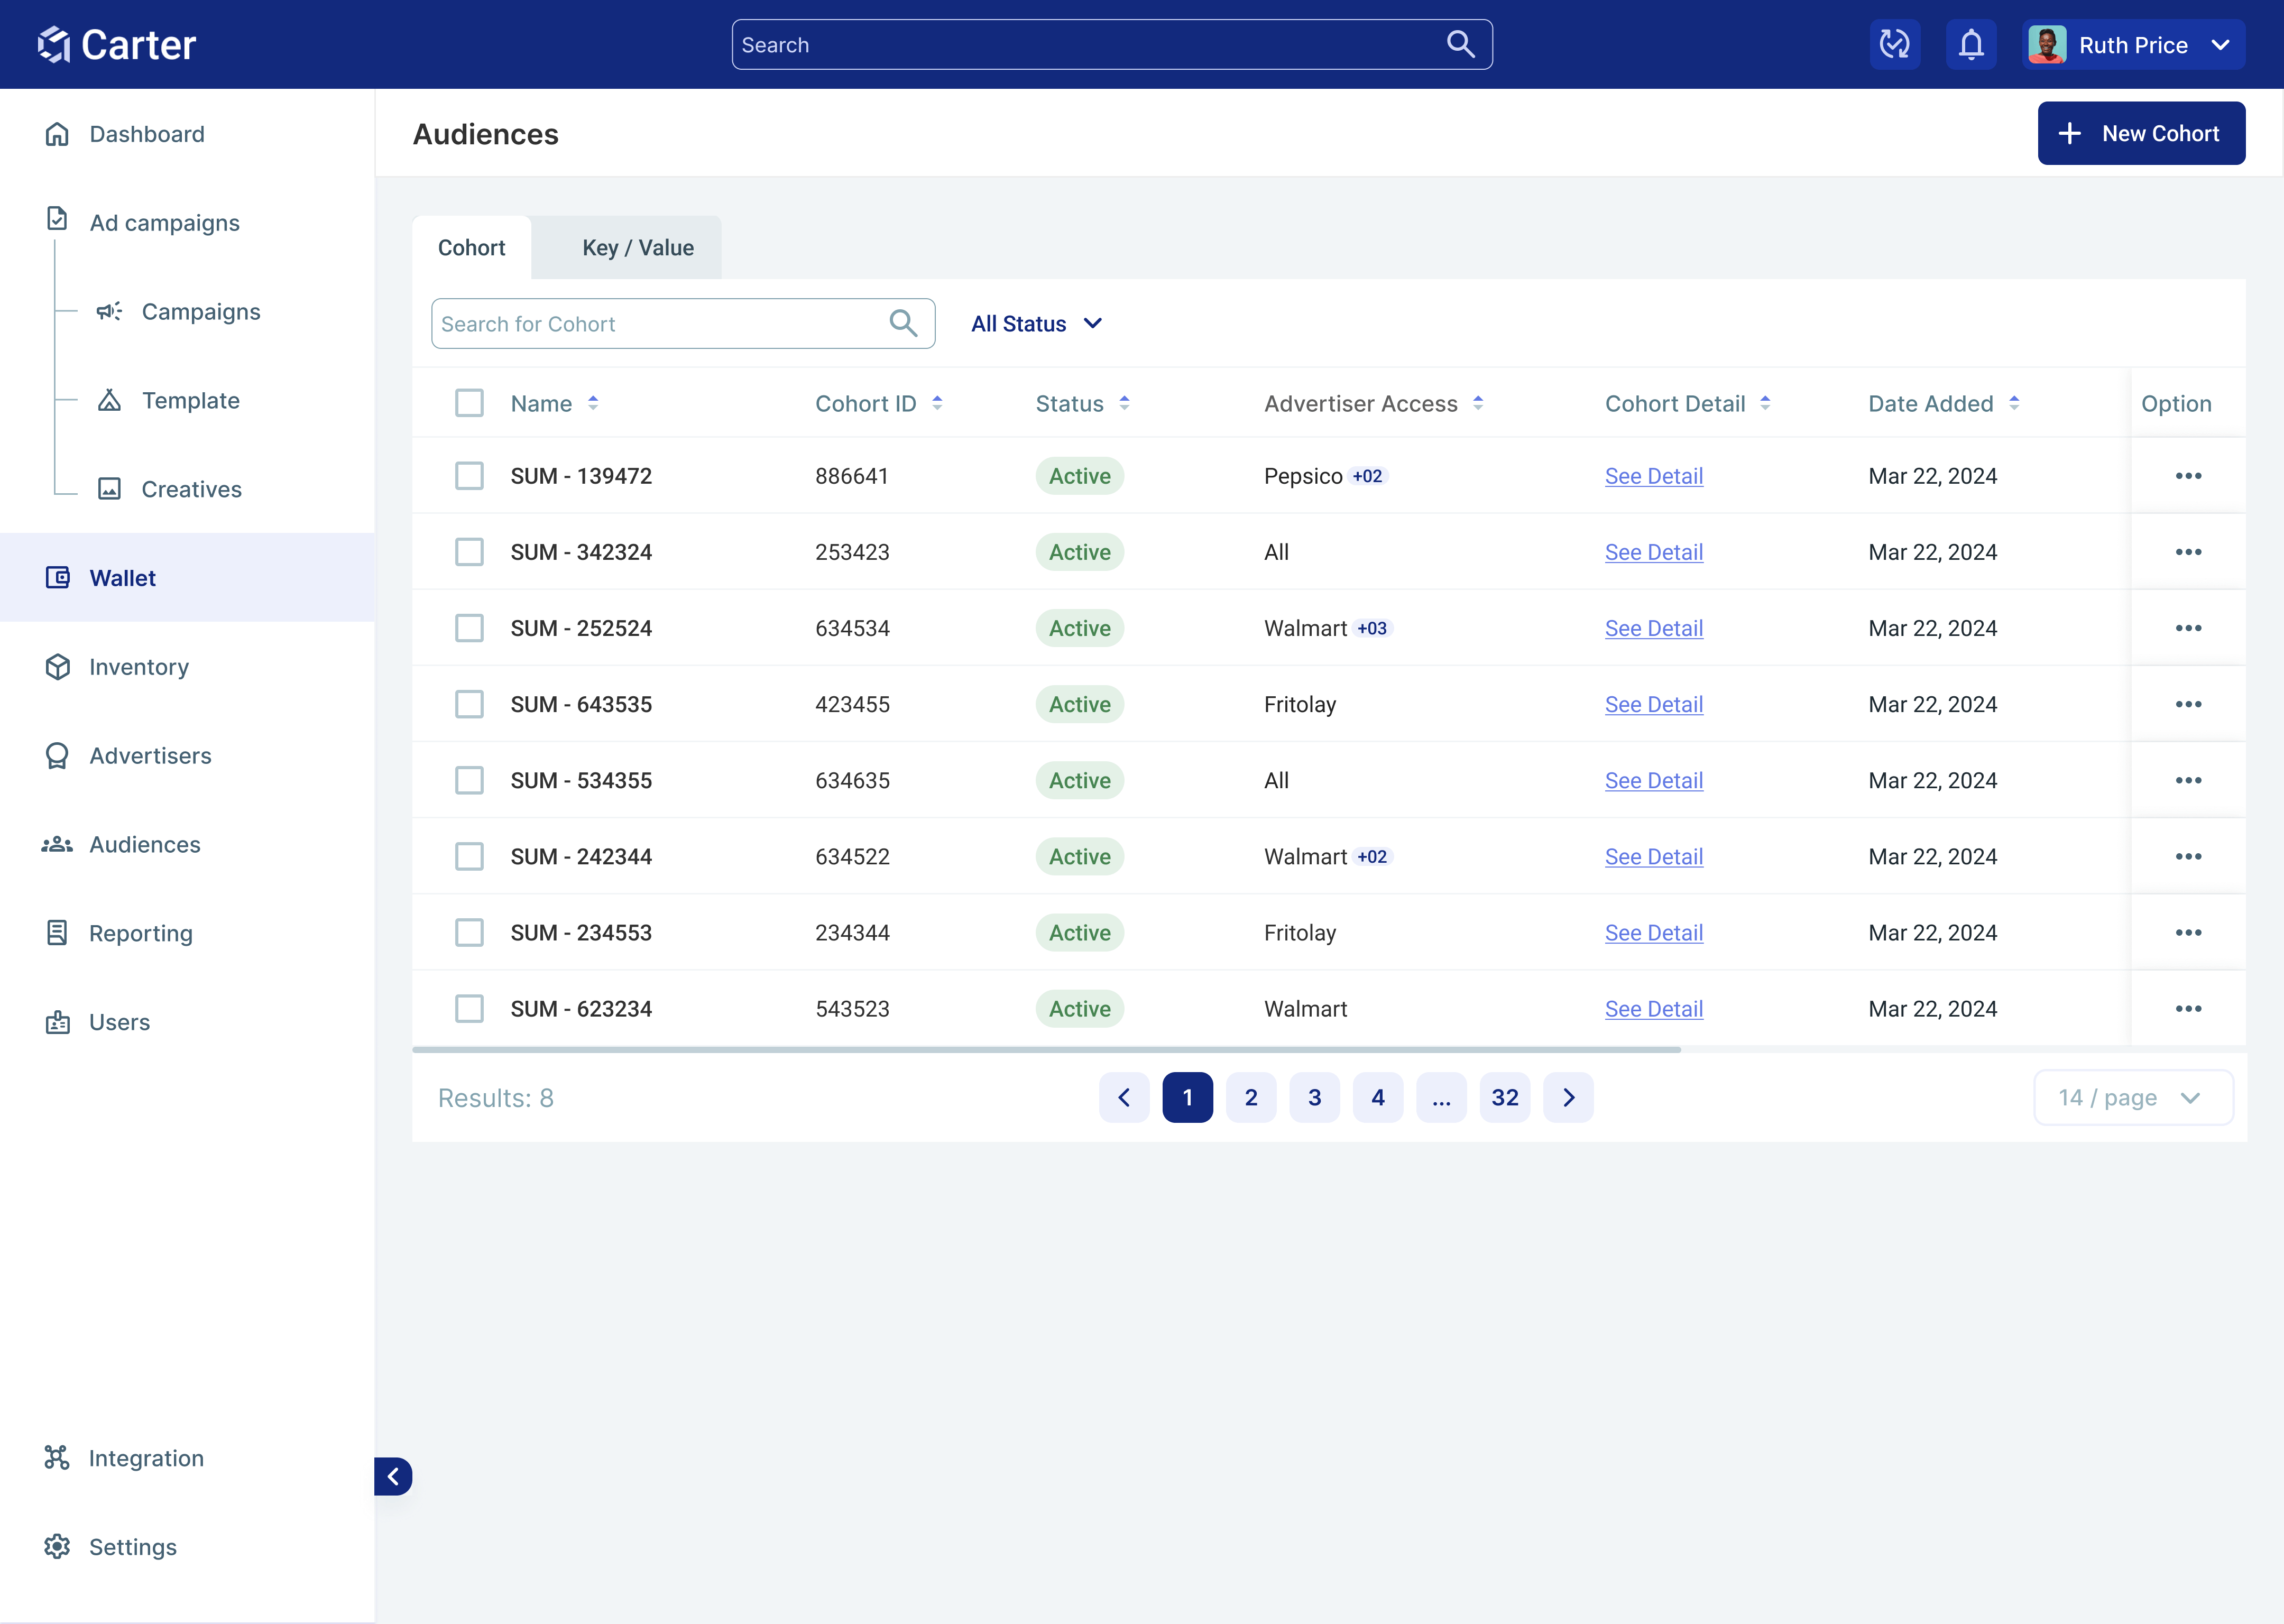Open Wallet from the sidebar
Screen dimensions: 2284x1624
(122, 578)
